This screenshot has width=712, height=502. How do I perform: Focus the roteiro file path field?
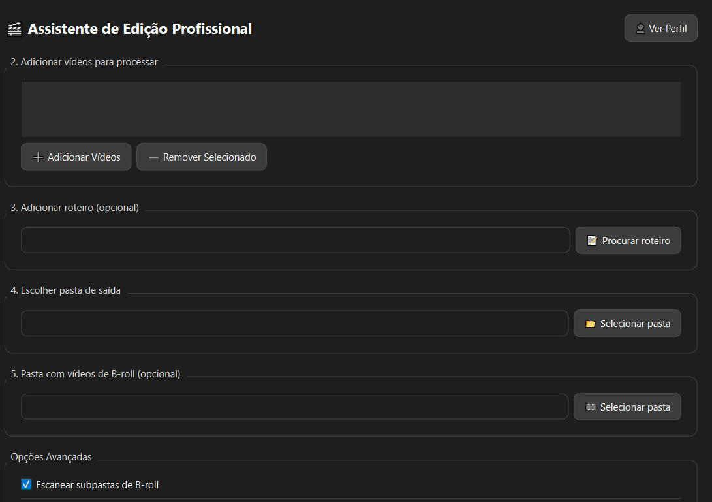pyautogui.click(x=295, y=240)
